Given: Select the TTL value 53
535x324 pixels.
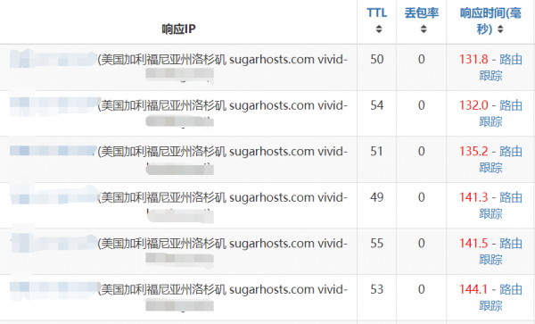Looking at the screenshot, I should coord(377,289).
